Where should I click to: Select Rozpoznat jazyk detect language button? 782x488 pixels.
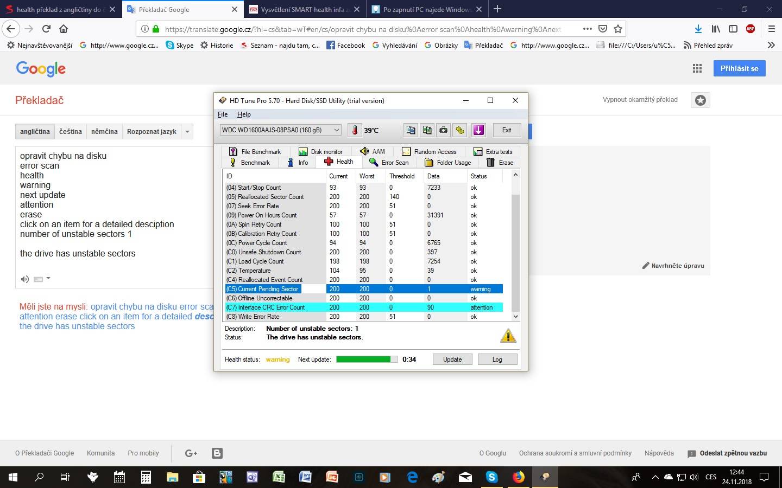(152, 131)
